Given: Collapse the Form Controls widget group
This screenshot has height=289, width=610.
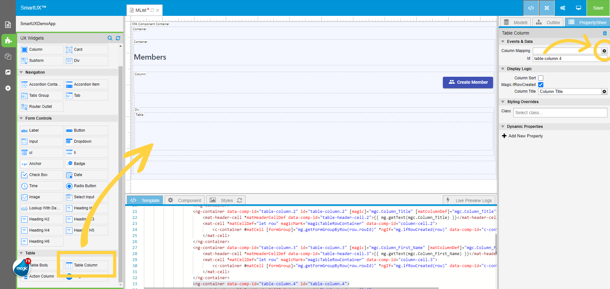Looking at the screenshot, I should coord(21,118).
